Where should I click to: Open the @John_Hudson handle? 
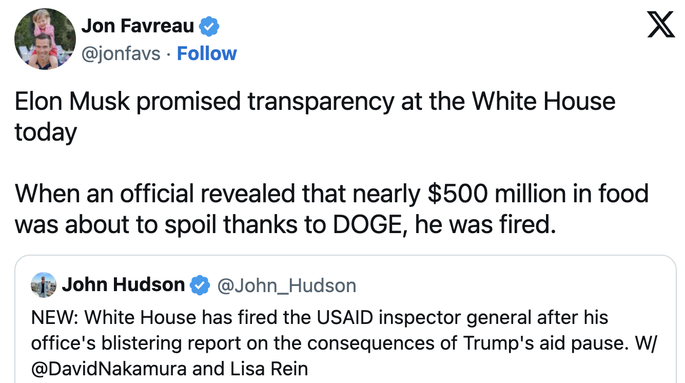(x=287, y=285)
